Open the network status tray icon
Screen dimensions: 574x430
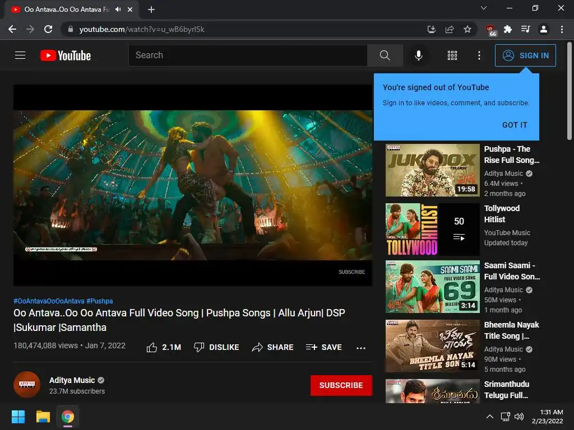tap(506, 417)
